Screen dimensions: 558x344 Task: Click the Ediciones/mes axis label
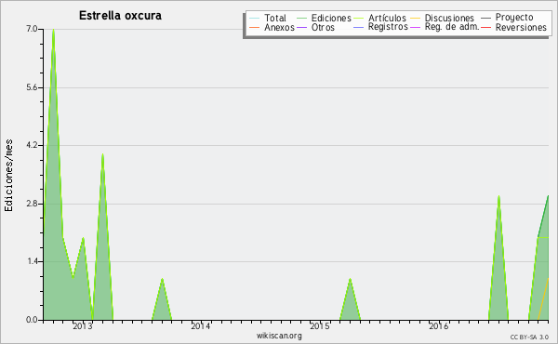[8, 176]
